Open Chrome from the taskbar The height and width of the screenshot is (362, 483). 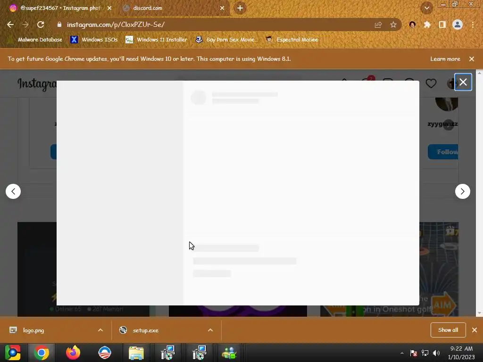(x=42, y=353)
